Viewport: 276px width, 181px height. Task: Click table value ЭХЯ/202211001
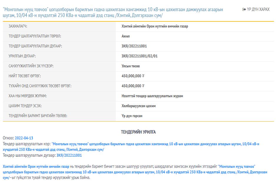(x=134, y=46)
